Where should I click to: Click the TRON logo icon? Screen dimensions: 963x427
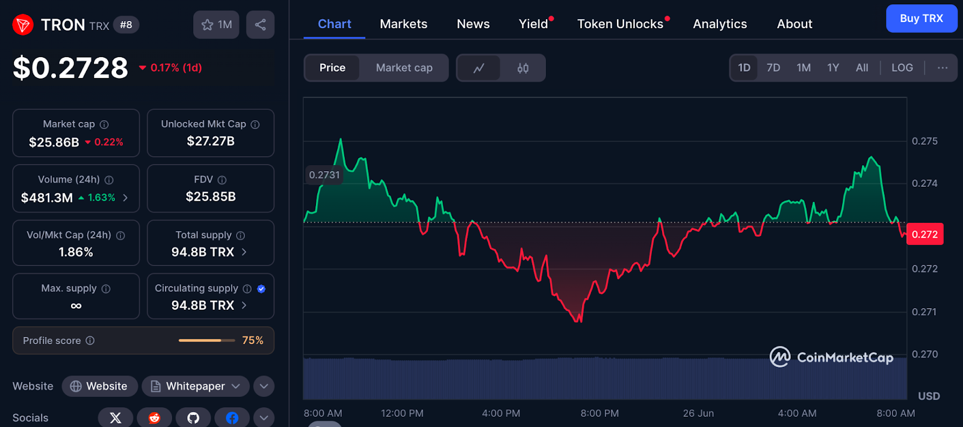pos(23,25)
